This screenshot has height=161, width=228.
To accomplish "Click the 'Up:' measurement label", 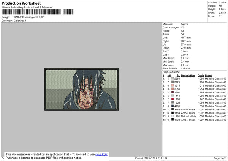I will [x=165, y=44].
